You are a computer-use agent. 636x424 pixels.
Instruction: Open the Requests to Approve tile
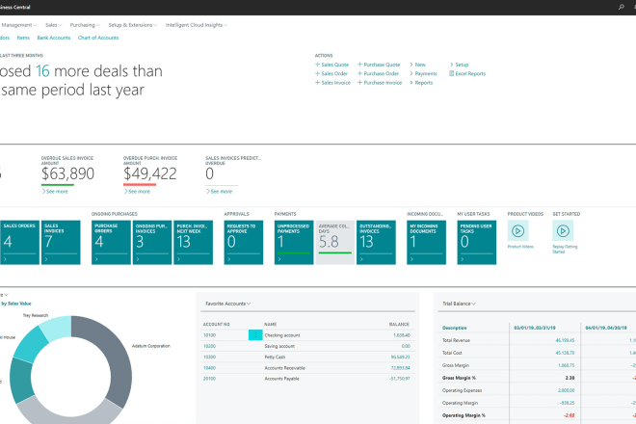point(244,243)
